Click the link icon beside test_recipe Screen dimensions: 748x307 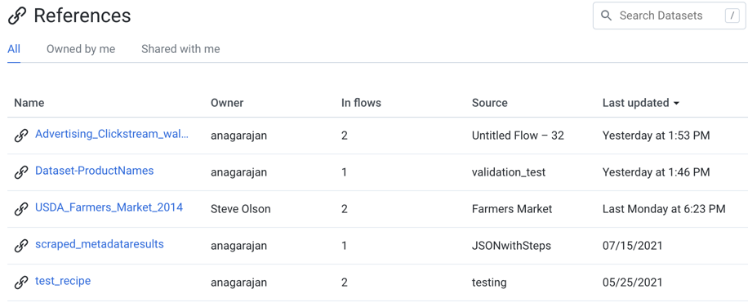point(21,283)
